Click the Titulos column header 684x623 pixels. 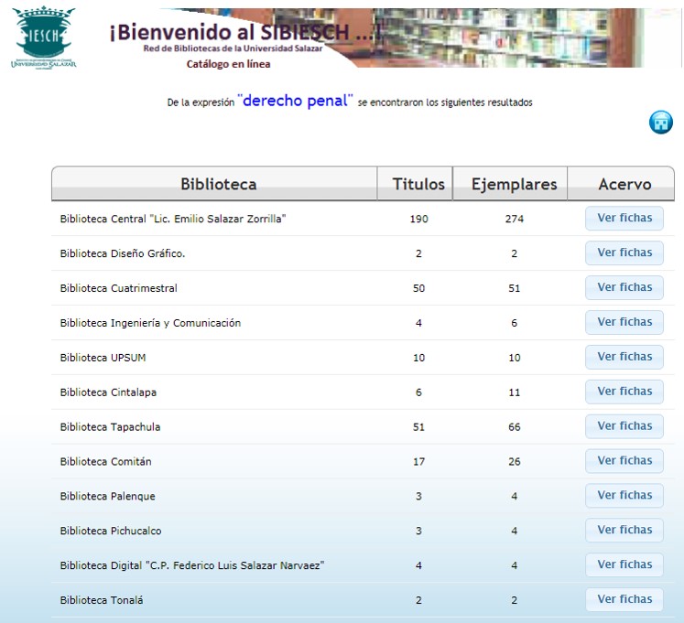coord(418,184)
